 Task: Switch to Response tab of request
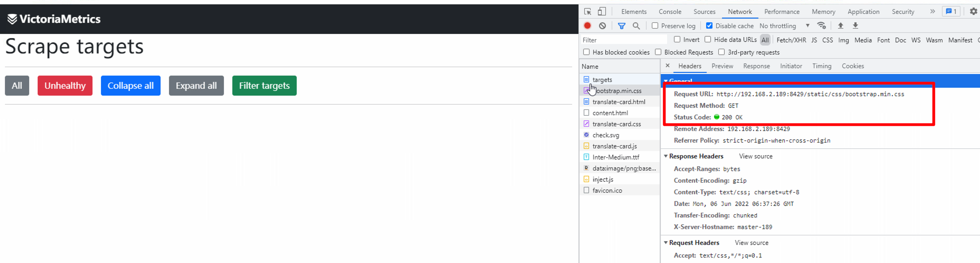coord(756,66)
